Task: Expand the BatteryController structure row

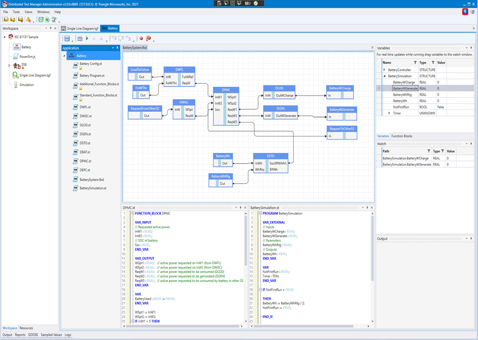Action: 384,70
